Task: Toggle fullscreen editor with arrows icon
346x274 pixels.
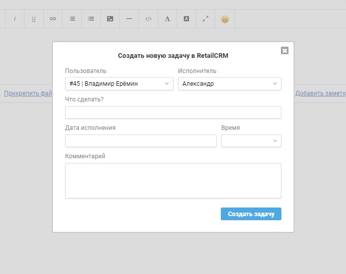Action: (x=206, y=19)
